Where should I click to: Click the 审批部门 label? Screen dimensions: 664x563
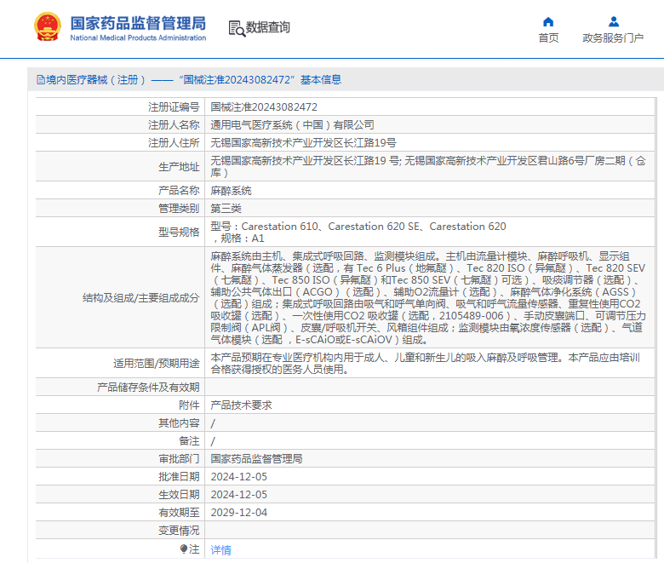179,459
